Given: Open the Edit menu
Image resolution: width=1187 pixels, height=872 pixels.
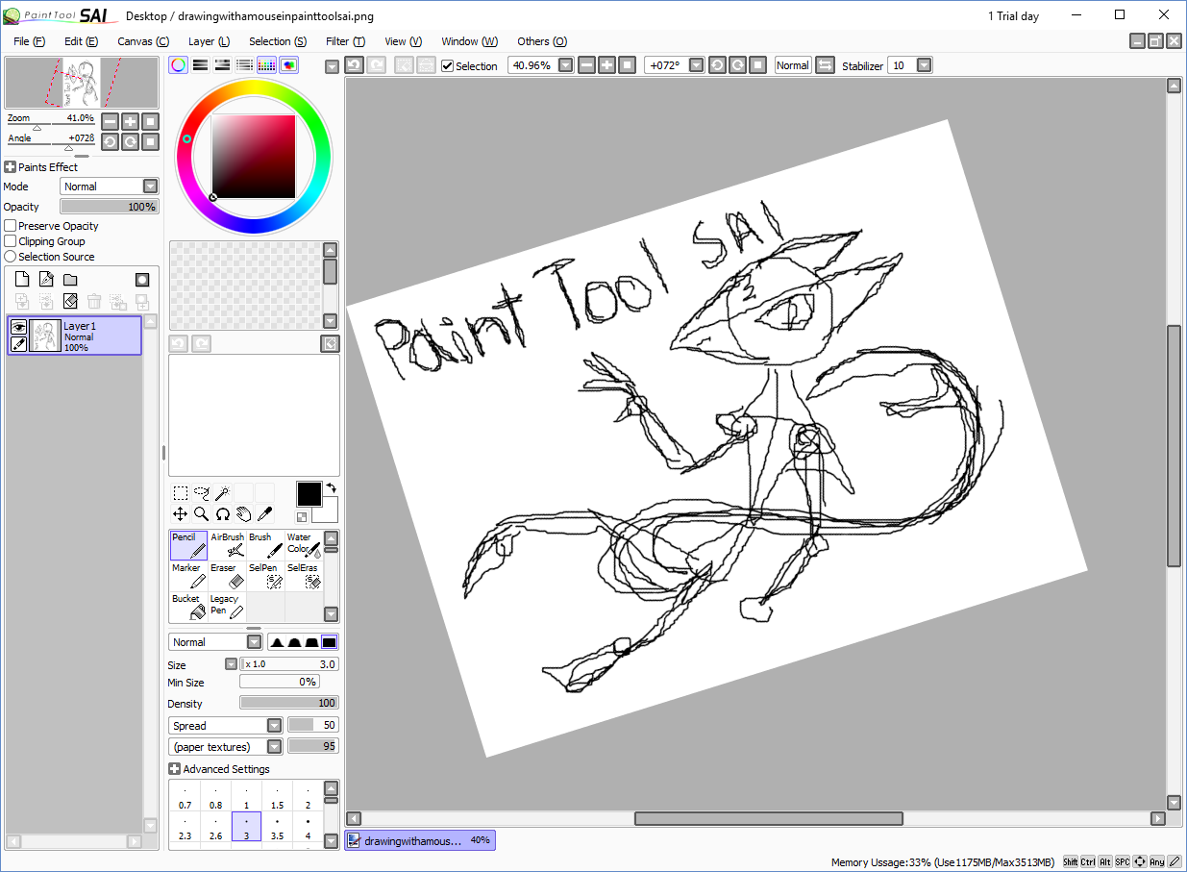Looking at the screenshot, I should 81,41.
